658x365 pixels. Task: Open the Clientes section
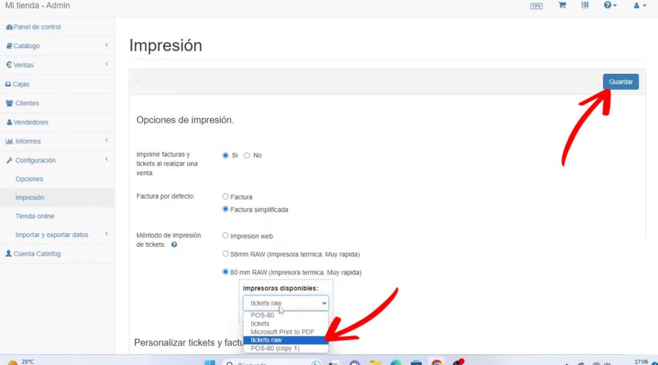point(27,103)
